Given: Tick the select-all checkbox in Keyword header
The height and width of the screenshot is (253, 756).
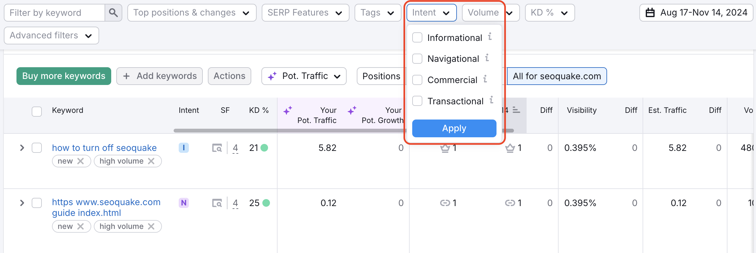Looking at the screenshot, I should point(37,112).
